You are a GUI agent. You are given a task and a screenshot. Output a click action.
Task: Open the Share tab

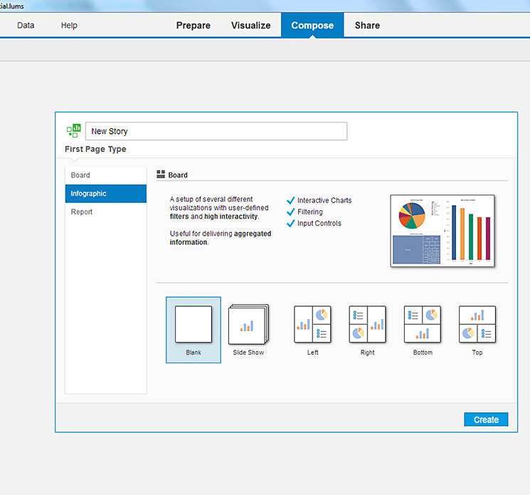pos(367,26)
